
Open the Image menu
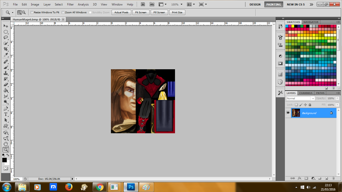(35, 4)
